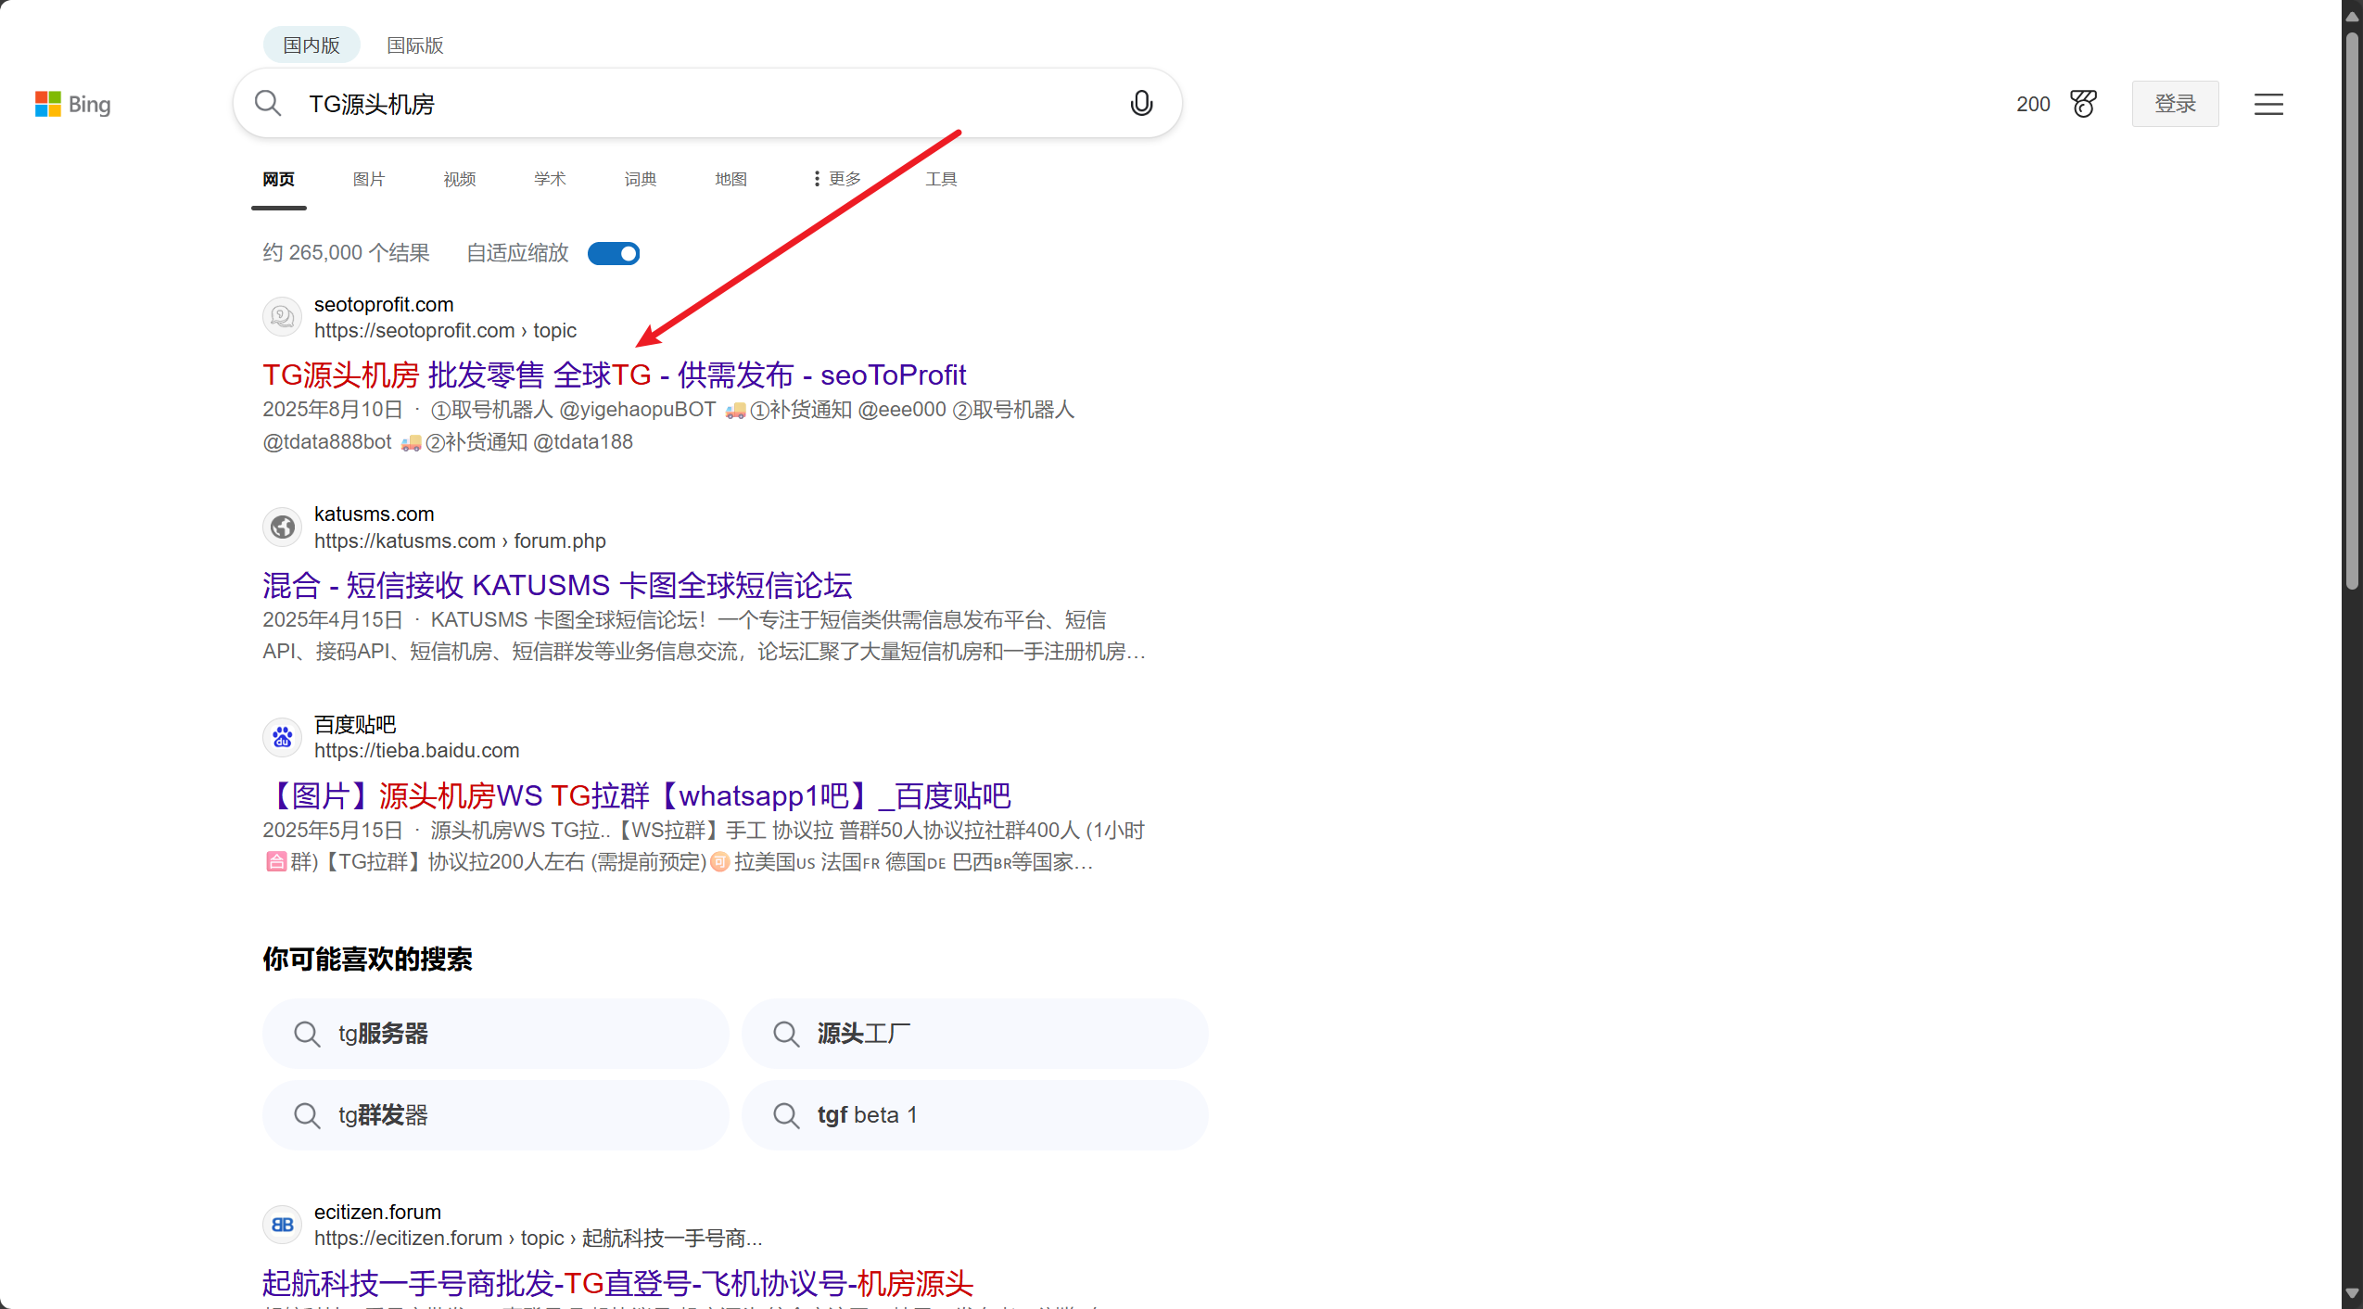Click the 登录 button
The height and width of the screenshot is (1309, 2363).
tap(2174, 104)
